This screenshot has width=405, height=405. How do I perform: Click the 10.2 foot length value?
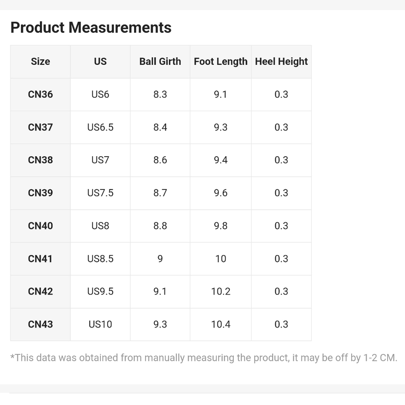click(x=221, y=292)
